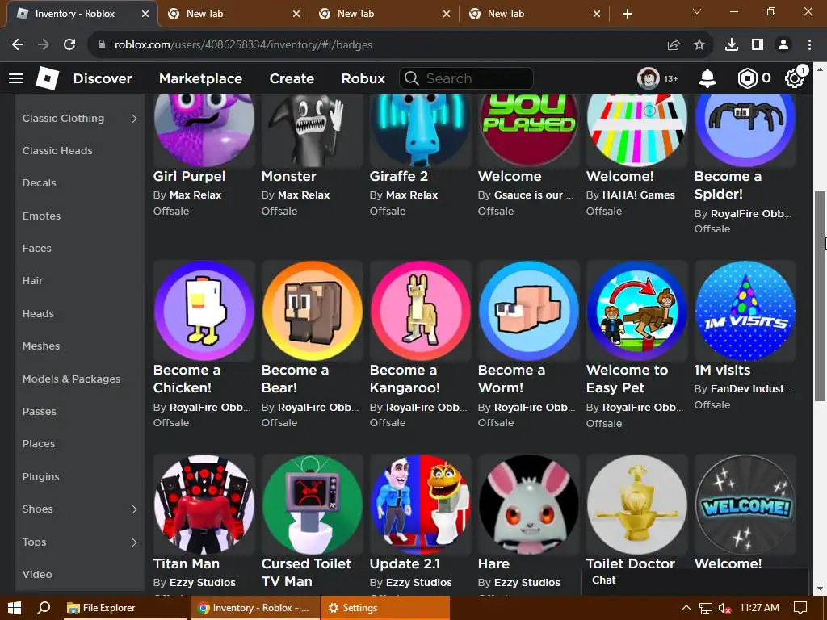827x620 pixels.
Task: Open the Chrome profile icon
Action: click(783, 45)
